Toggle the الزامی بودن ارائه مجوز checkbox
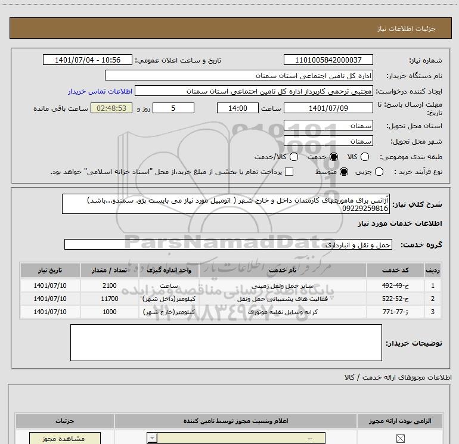Image resolution: width=459 pixels, height=444 pixels. point(400,439)
